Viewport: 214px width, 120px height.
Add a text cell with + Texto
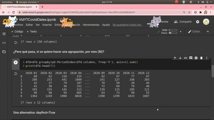point(32,32)
